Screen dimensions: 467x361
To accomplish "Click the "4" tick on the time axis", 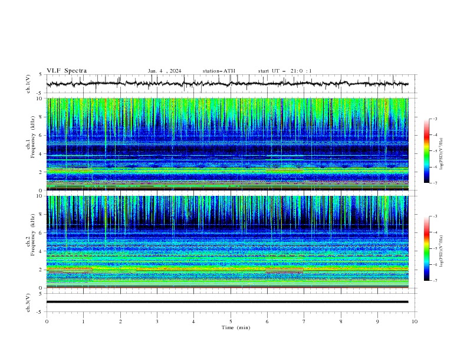I will pyautogui.click(x=193, y=321).
